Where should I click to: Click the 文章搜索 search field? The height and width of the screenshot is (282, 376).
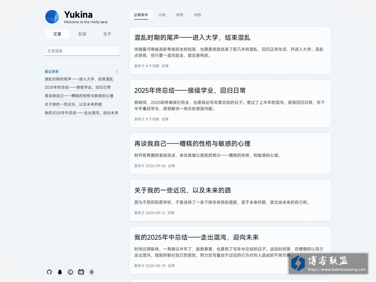pyautogui.click(x=82, y=51)
